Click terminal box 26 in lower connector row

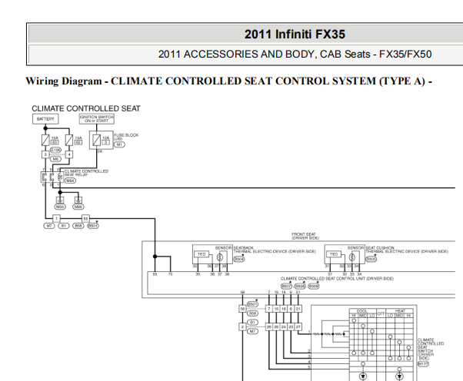coord(269,326)
